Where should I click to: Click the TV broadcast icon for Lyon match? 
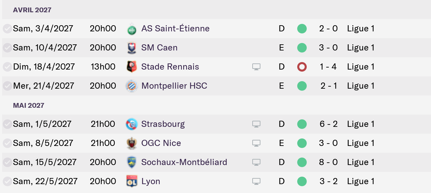click(x=256, y=181)
